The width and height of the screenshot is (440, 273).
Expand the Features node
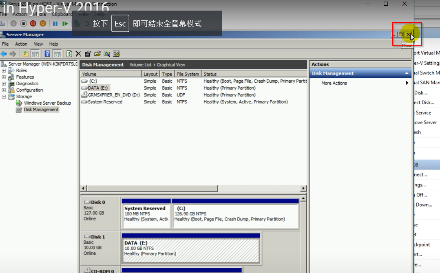(x=4, y=77)
